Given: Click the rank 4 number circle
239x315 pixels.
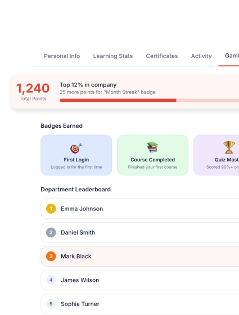Looking at the screenshot, I should pos(51,280).
